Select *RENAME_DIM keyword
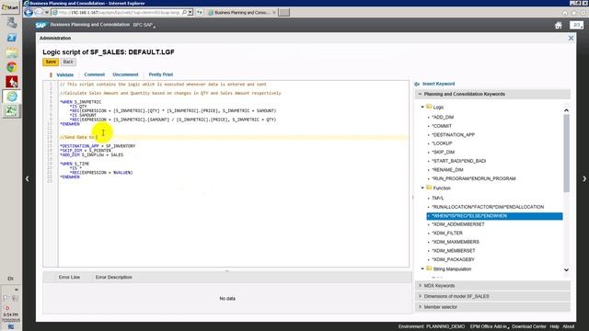589x331 pixels. [448, 169]
